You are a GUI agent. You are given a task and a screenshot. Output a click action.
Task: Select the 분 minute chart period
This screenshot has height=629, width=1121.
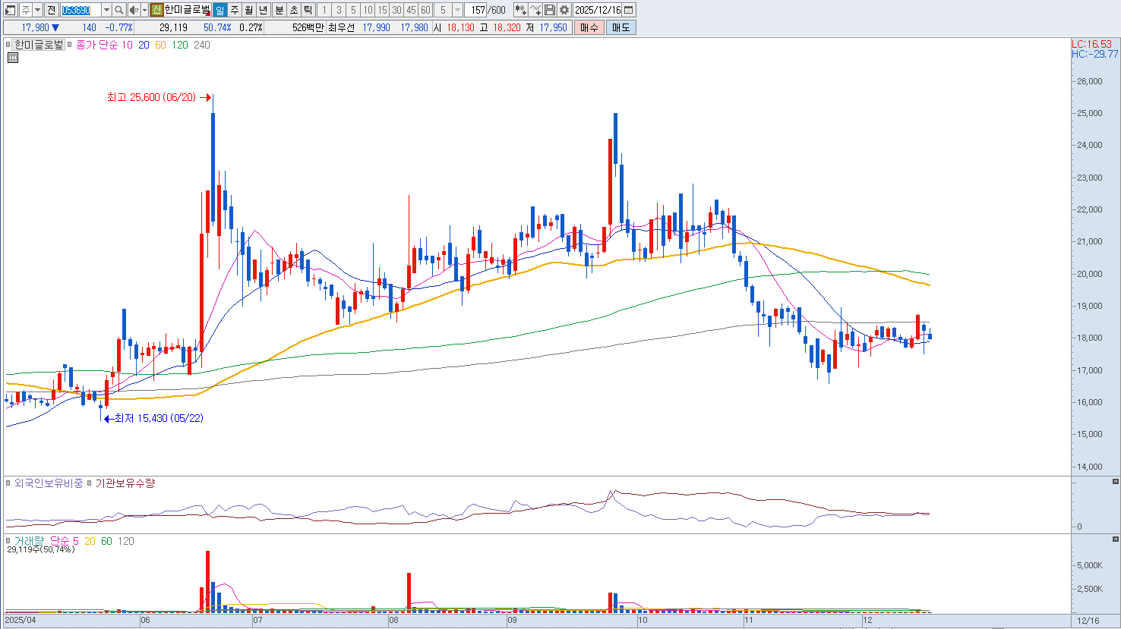(x=279, y=10)
